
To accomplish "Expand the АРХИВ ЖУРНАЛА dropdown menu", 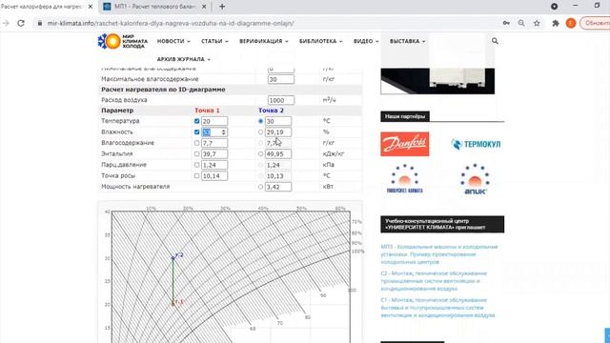I will [184, 59].
